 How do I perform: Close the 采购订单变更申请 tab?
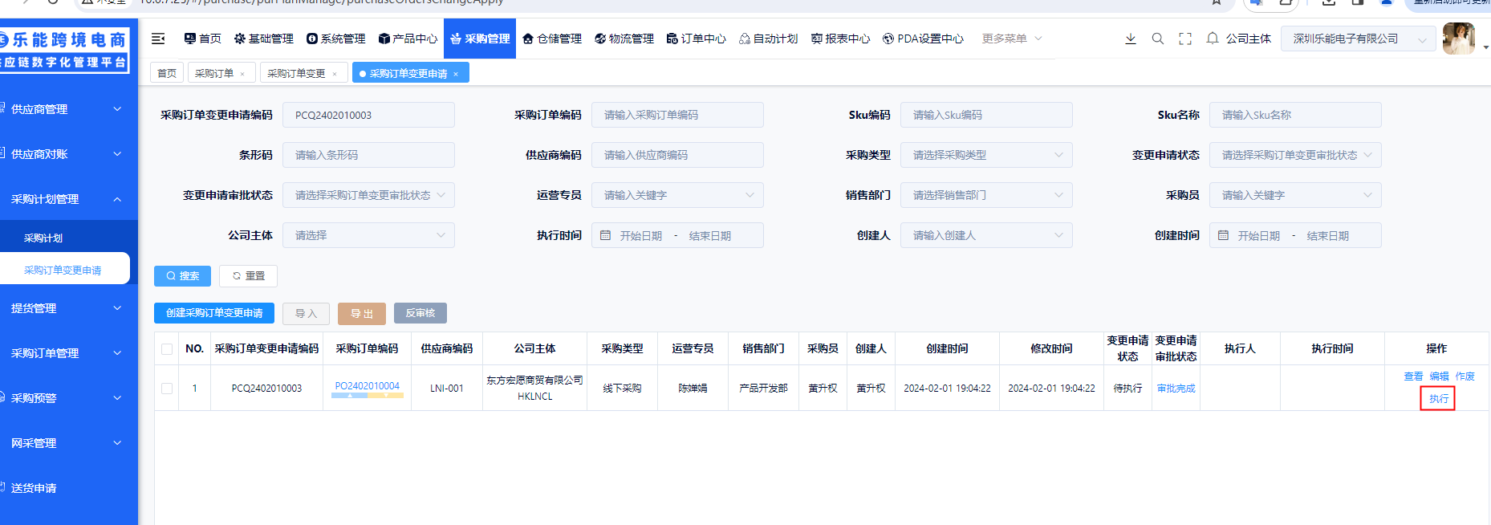(456, 74)
